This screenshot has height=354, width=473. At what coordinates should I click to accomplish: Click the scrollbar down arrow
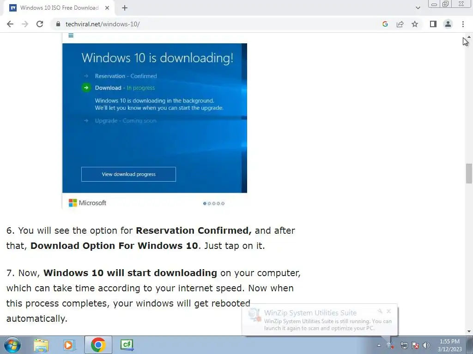pos(469,331)
